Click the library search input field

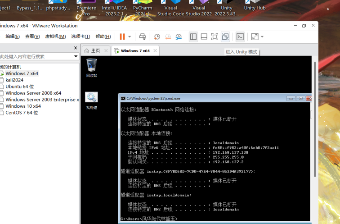(x=36, y=56)
